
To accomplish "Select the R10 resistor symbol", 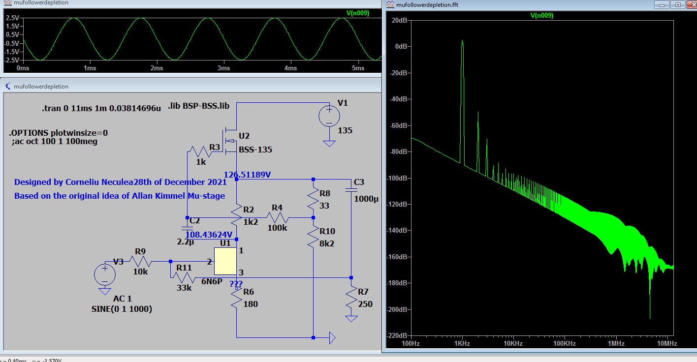I will [313, 236].
